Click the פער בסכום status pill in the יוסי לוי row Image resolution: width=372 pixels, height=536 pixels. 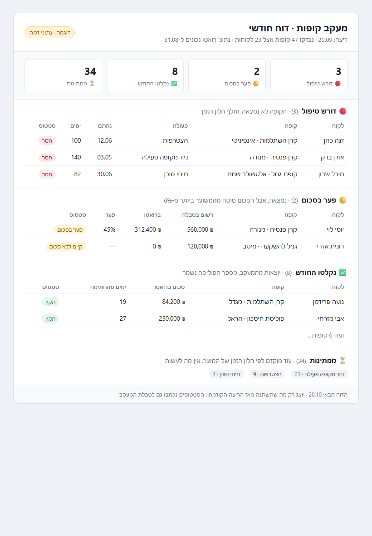coord(70,230)
